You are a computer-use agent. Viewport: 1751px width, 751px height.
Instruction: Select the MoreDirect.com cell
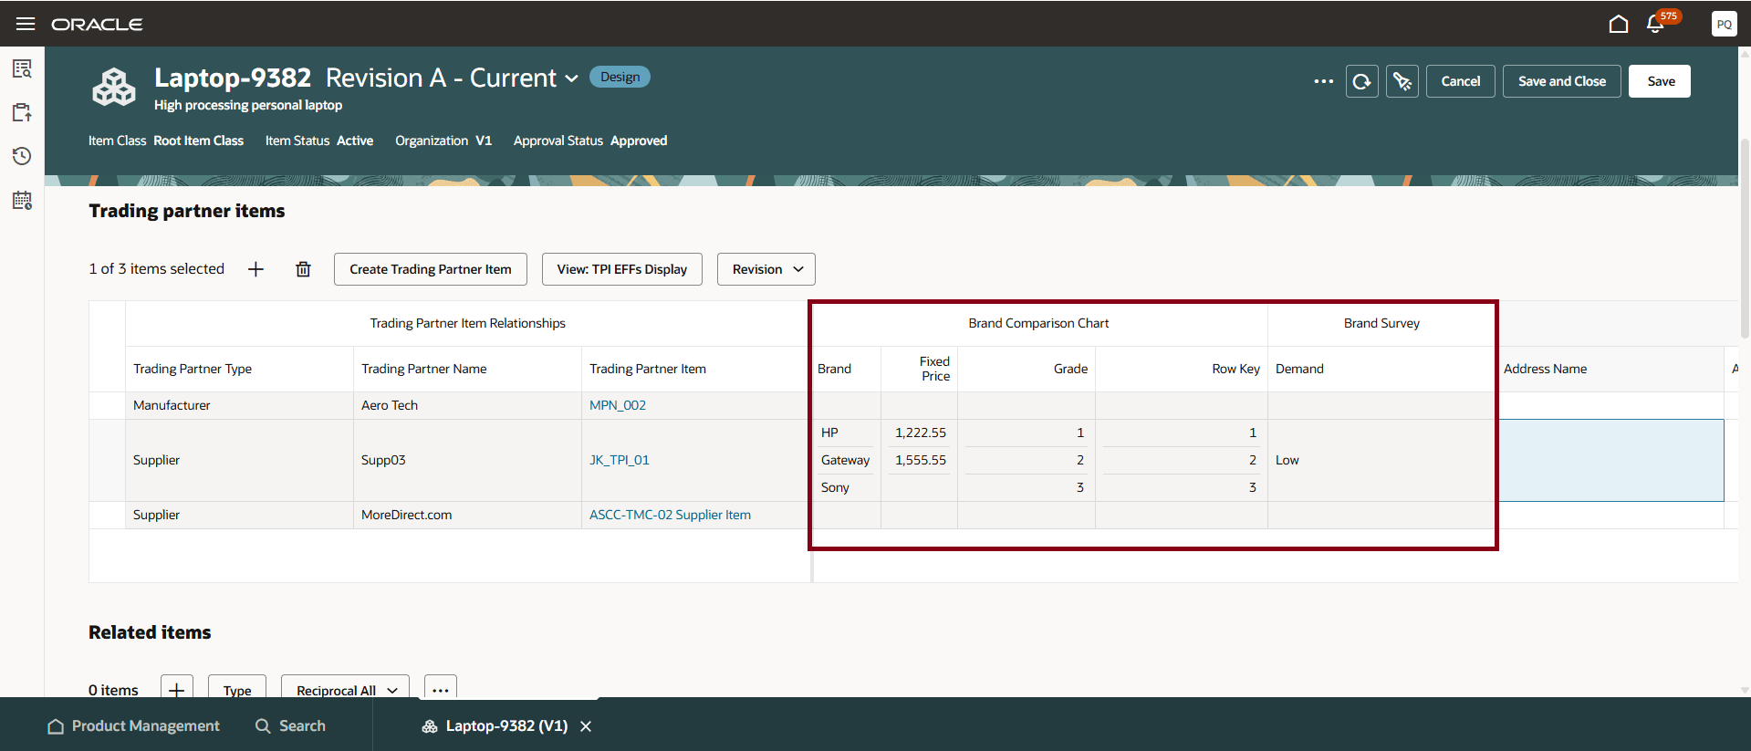[x=467, y=515]
